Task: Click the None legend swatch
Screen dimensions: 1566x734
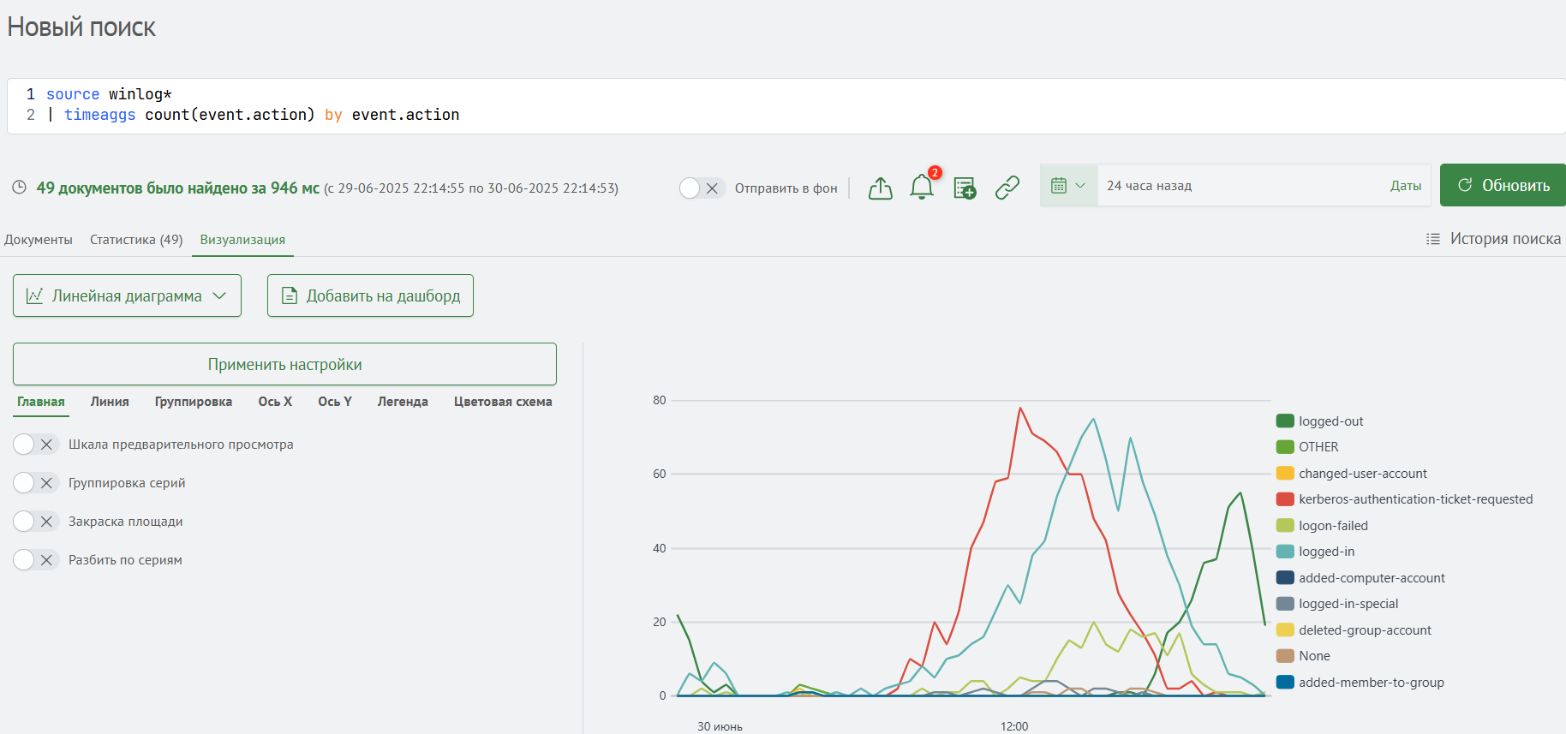Action: (1285, 656)
